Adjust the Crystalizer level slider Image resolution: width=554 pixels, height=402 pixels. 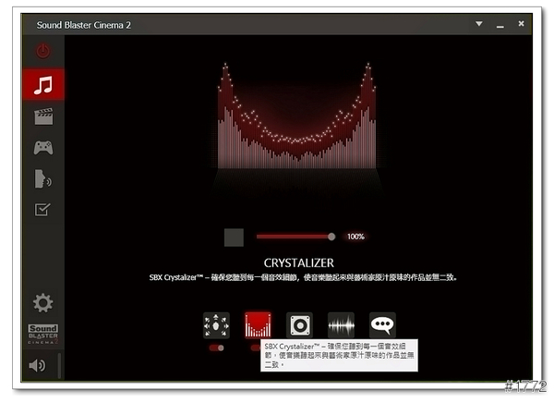click(295, 237)
